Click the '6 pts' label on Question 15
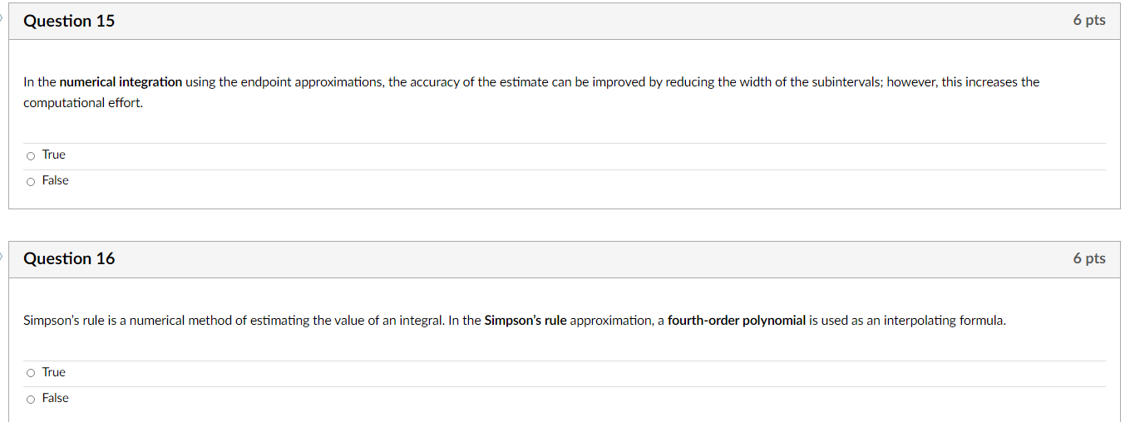 pyautogui.click(x=1088, y=21)
